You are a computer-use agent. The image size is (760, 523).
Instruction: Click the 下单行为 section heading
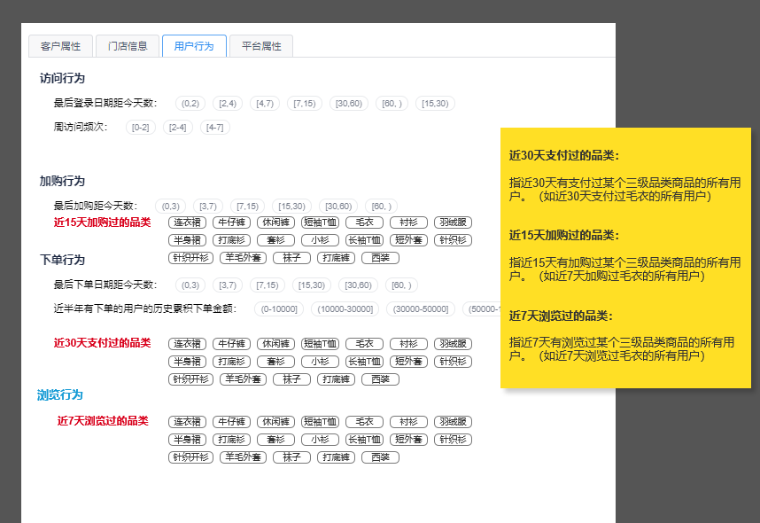point(62,260)
